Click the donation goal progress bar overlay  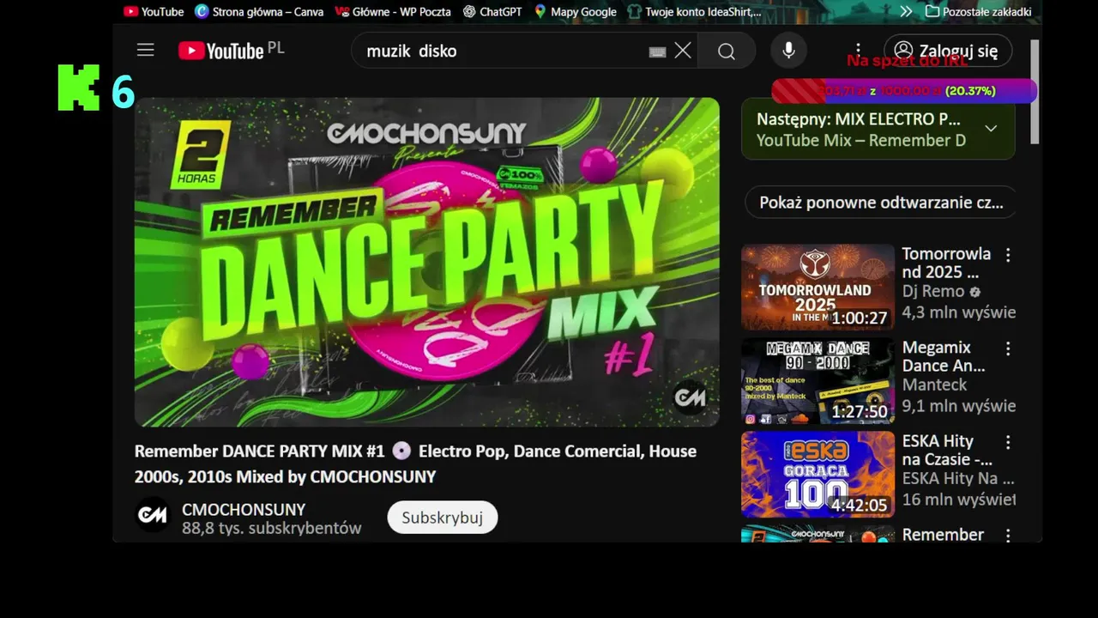point(904,91)
